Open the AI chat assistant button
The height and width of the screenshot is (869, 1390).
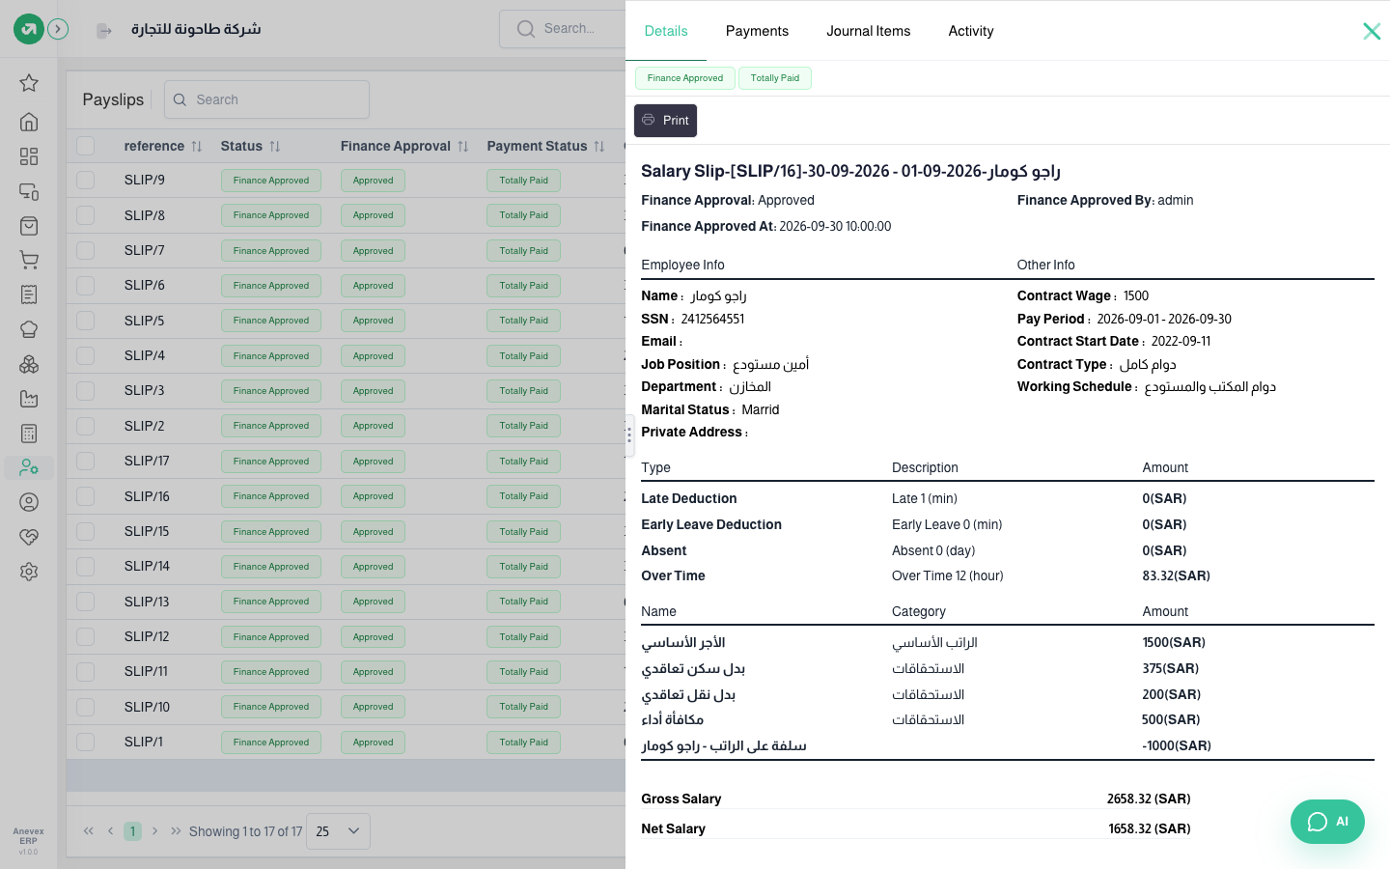(x=1327, y=822)
